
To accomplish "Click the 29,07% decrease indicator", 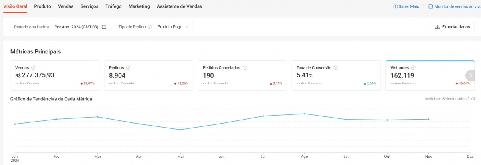I will click(87, 84).
